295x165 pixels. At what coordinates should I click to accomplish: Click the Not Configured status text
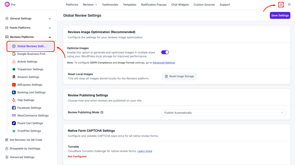pyautogui.click(x=77, y=156)
